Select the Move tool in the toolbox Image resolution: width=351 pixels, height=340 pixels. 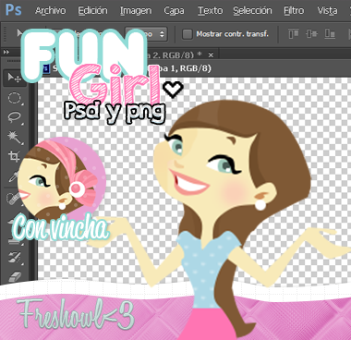coord(14,78)
